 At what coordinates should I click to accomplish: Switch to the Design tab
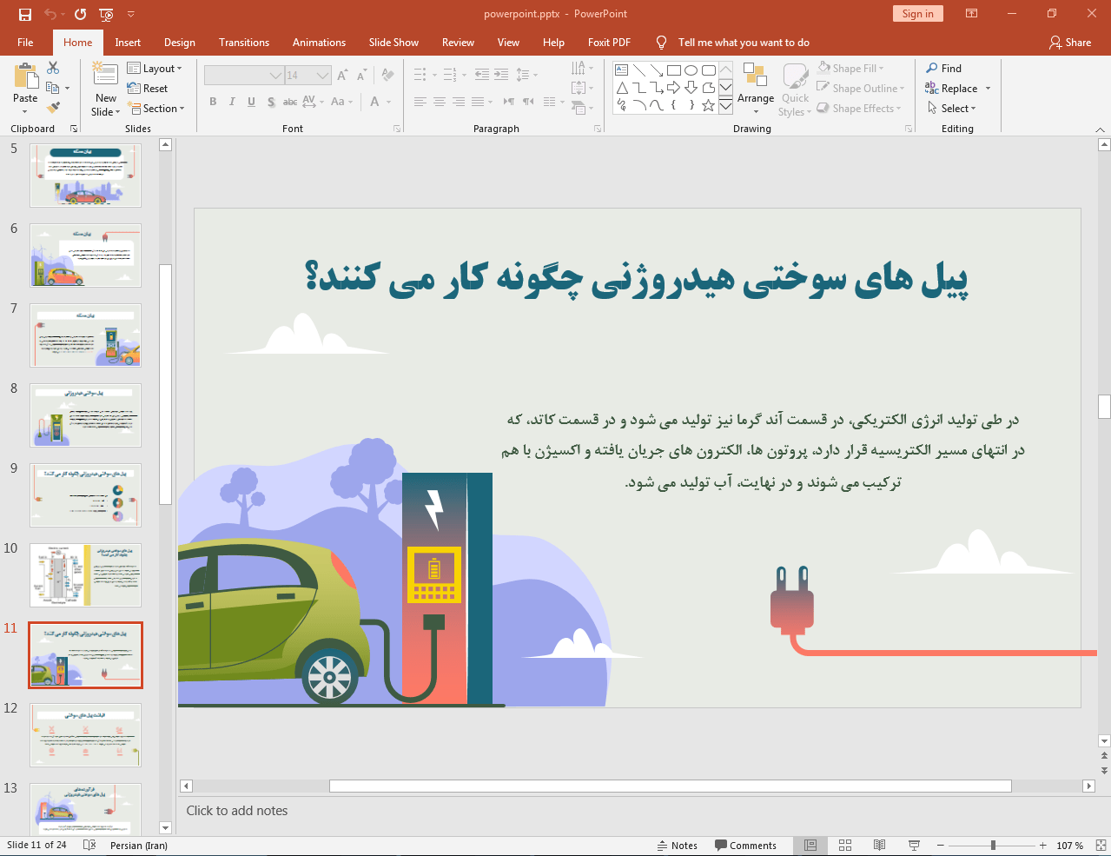(x=180, y=42)
